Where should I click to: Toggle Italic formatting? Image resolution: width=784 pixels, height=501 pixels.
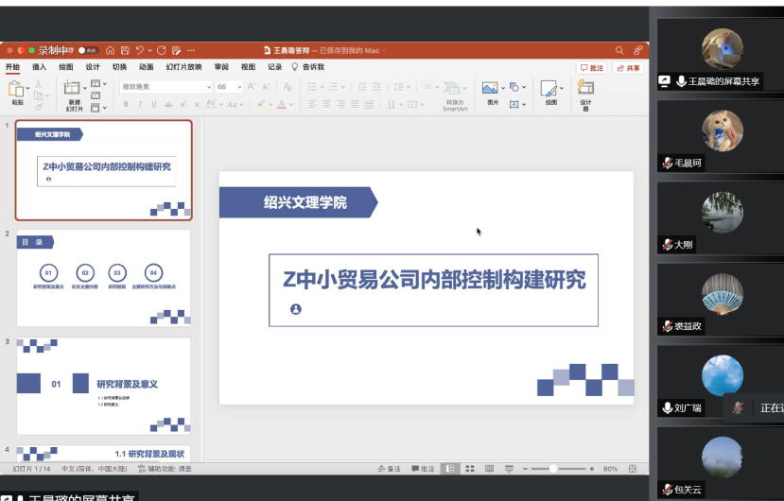point(140,104)
